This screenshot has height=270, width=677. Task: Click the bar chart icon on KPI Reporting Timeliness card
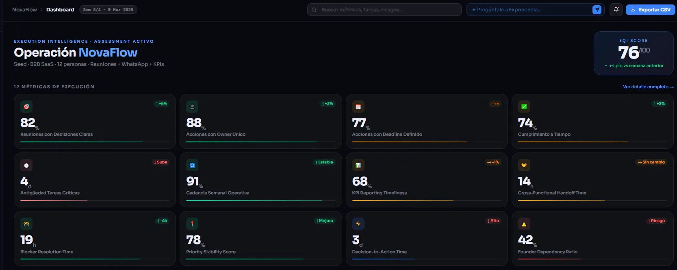[x=358, y=165]
